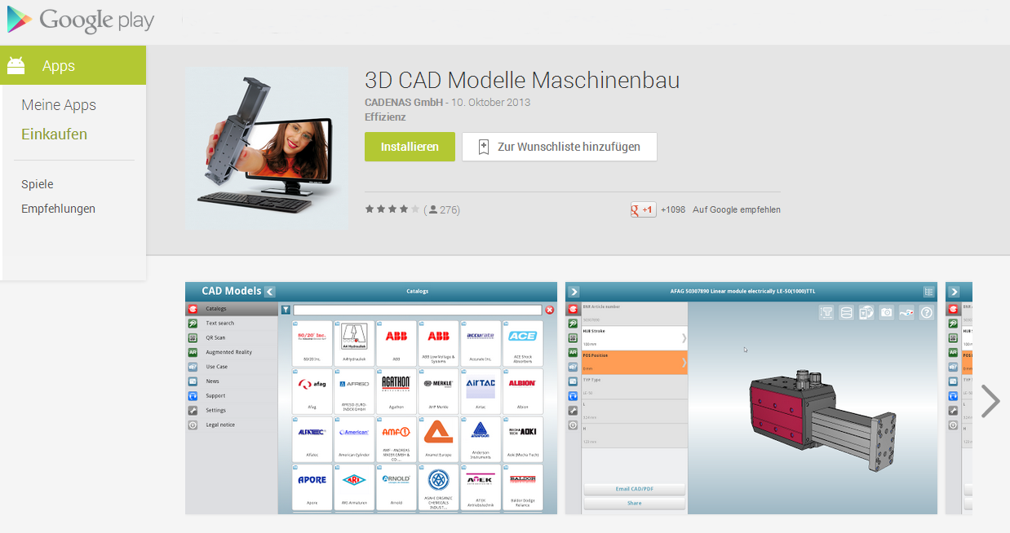Click the bookmark icon on the wishlist button

[x=484, y=147]
